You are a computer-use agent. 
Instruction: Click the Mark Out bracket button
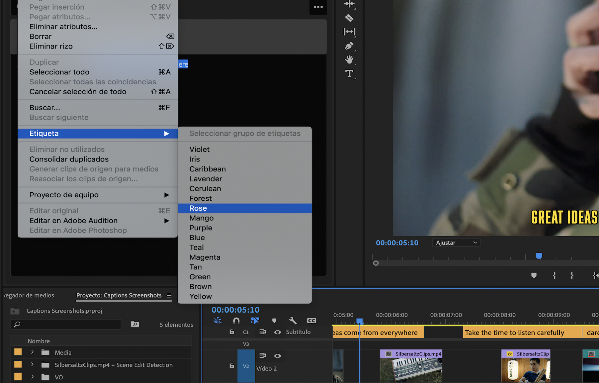[x=572, y=275]
